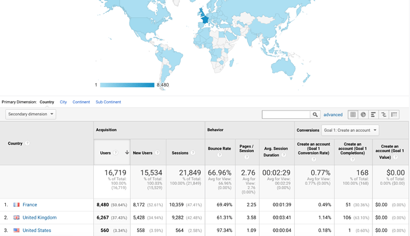Open the Secondary dimension dropdown

[30, 114]
